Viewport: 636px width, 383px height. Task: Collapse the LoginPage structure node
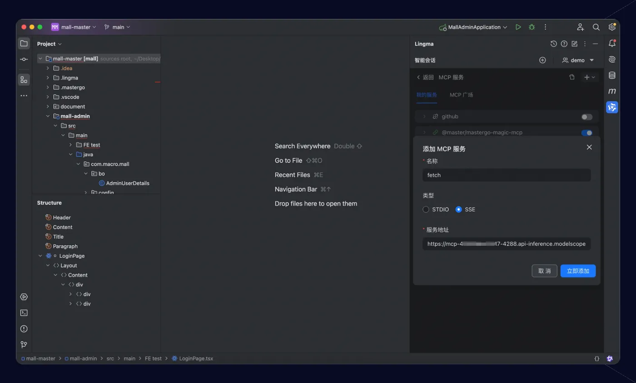pyautogui.click(x=40, y=256)
